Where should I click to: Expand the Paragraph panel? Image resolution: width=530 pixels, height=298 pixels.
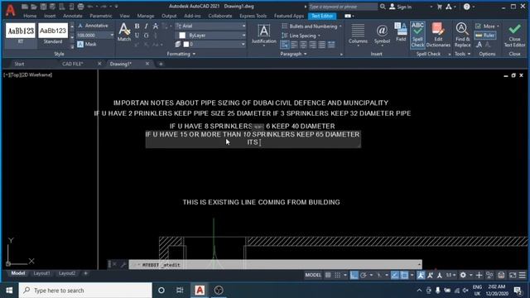point(293,54)
